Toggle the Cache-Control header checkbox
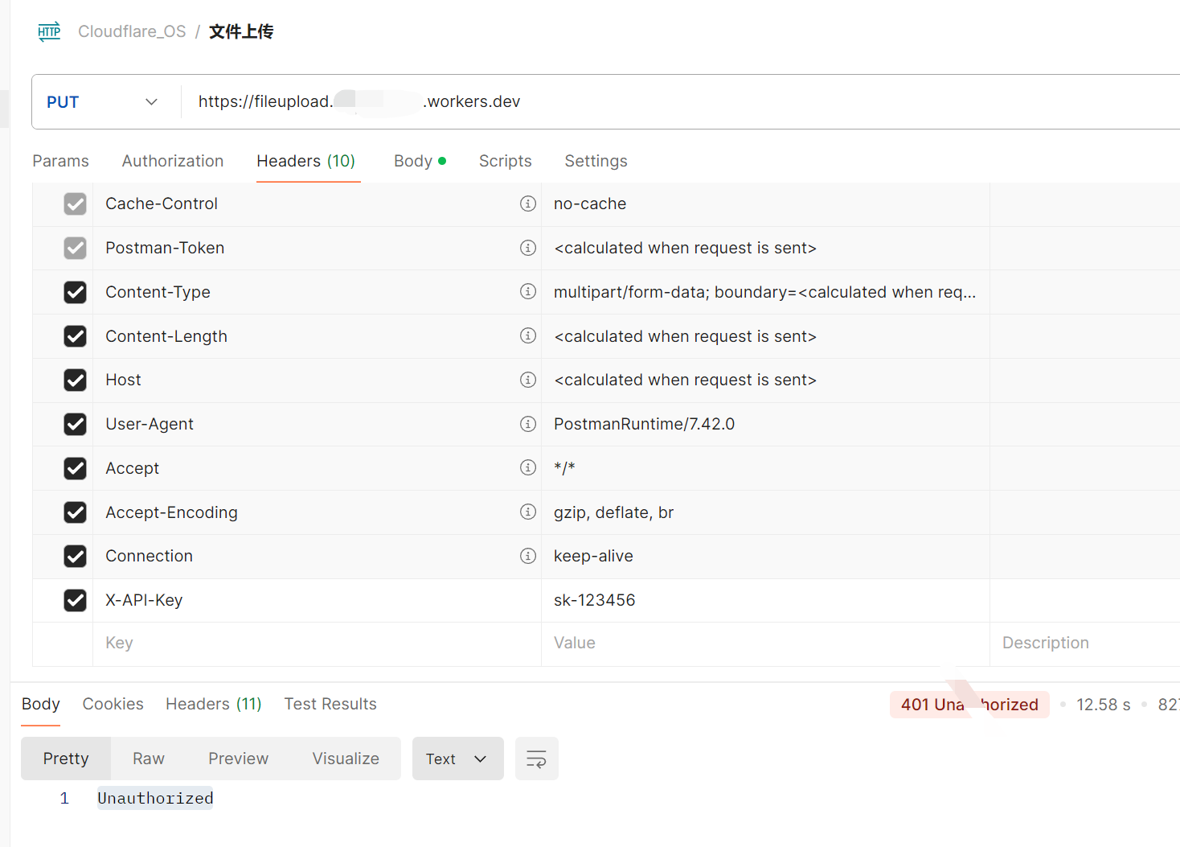 [x=75, y=204]
